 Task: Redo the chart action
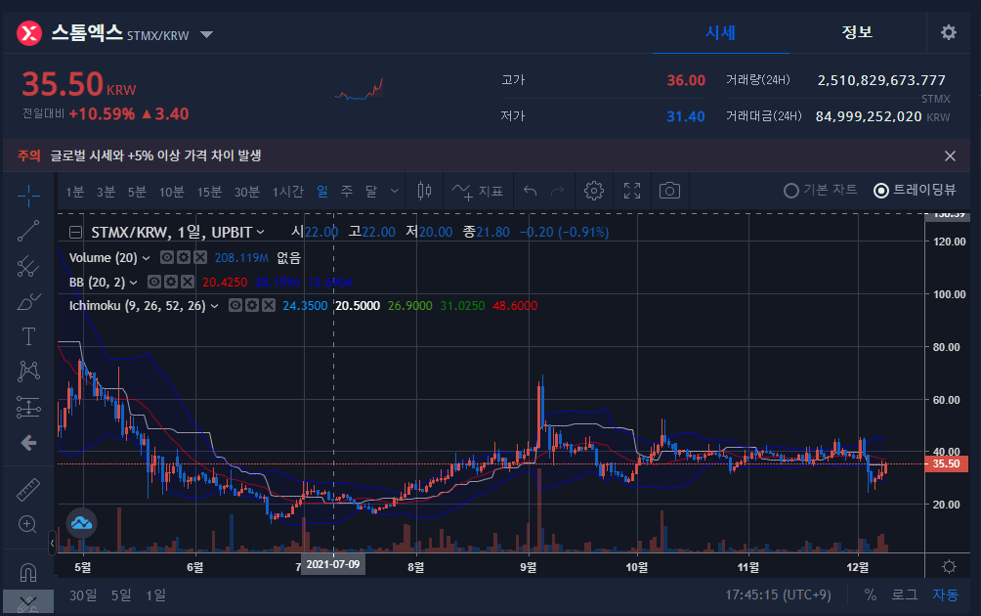click(558, 191)
